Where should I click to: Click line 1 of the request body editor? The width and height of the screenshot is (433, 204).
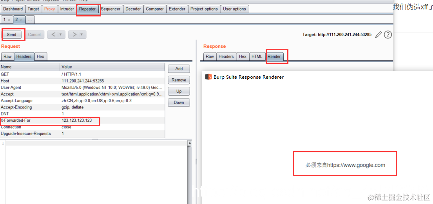[96, 143]
